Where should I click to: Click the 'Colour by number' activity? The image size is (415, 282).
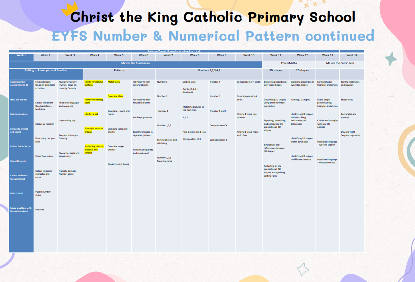point(44,124)
